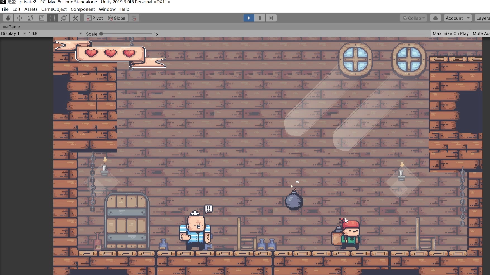
Task: Open the custom editor tools icon
Action: coord(75,18)
